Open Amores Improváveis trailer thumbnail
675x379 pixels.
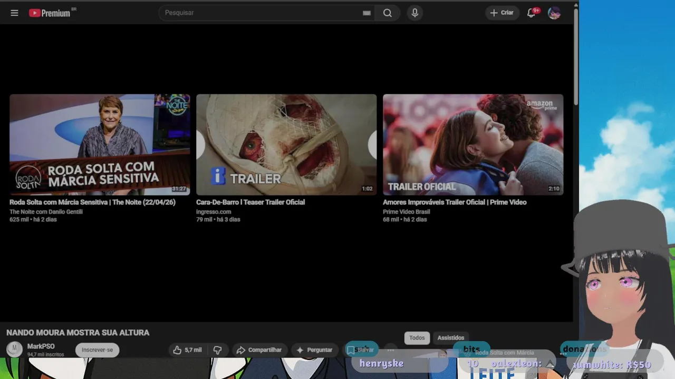coord(473,145)
